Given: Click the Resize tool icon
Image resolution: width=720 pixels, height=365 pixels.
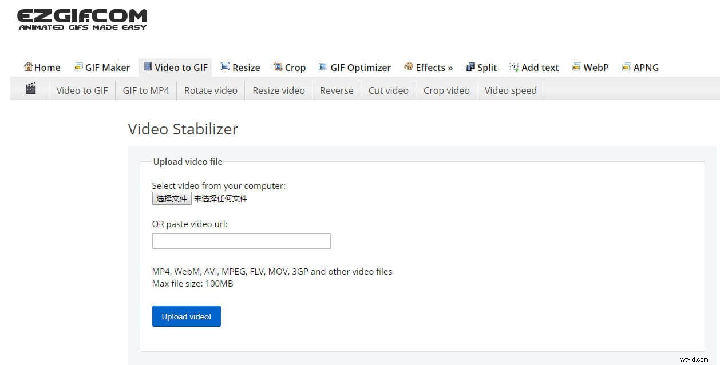Looking at the screenshot, I should (226, 66).
